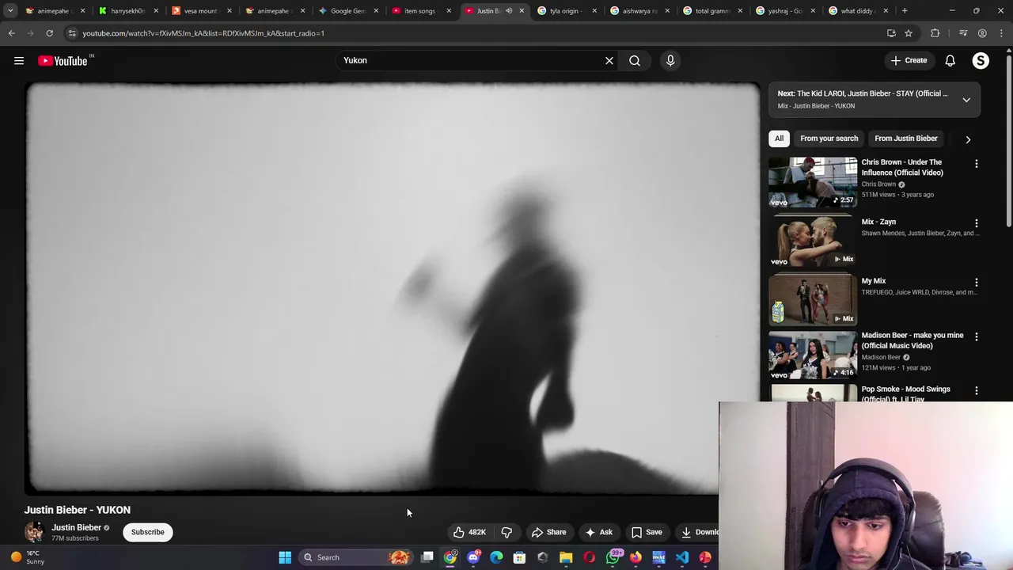The width and height of the screenshot is (1013, 570).
Task: Switch to the tyla origin tab
Action: click(565, 11)
